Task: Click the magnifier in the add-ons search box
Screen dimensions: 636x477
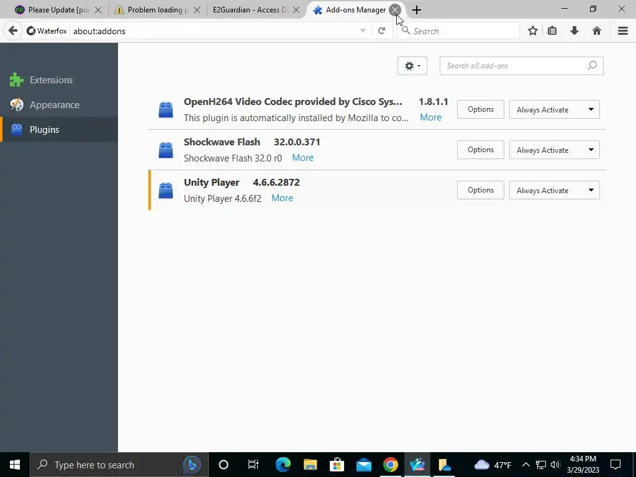Action: click(x=592, y=65)
